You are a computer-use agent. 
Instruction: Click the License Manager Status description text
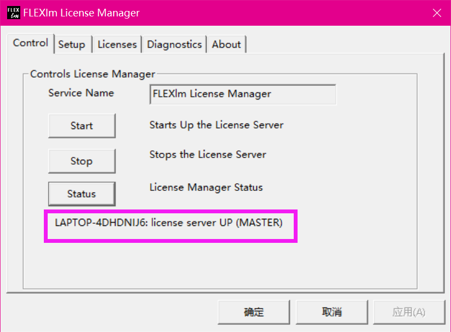pos(206,188)
